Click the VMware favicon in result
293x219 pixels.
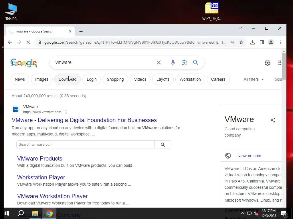click(x=16, y=109)
